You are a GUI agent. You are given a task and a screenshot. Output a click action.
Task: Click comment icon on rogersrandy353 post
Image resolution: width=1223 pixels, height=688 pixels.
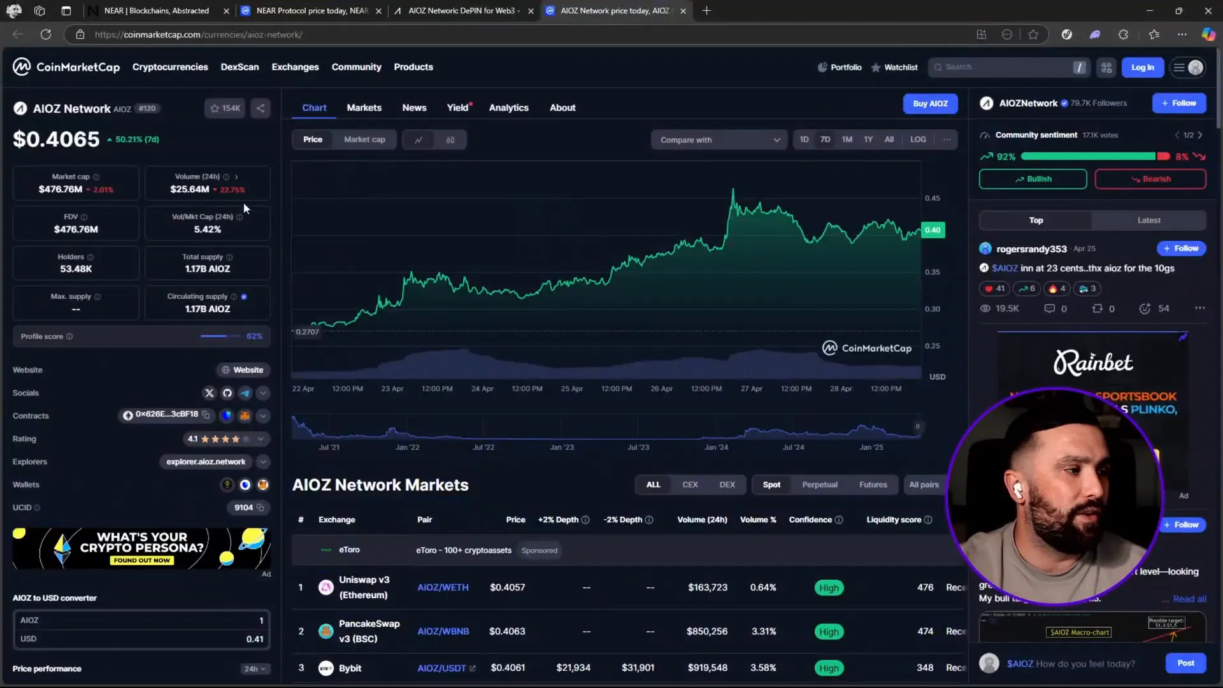coord(1049,308)
